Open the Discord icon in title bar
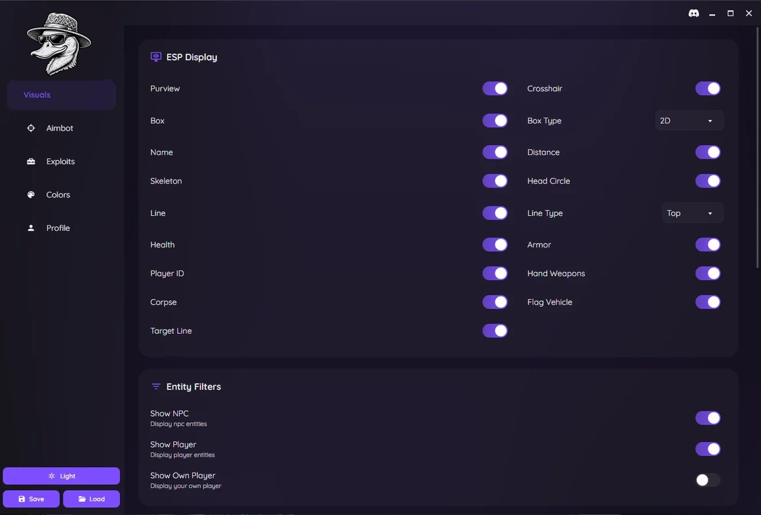Screen dimensions: 761x515 point(693,14)
